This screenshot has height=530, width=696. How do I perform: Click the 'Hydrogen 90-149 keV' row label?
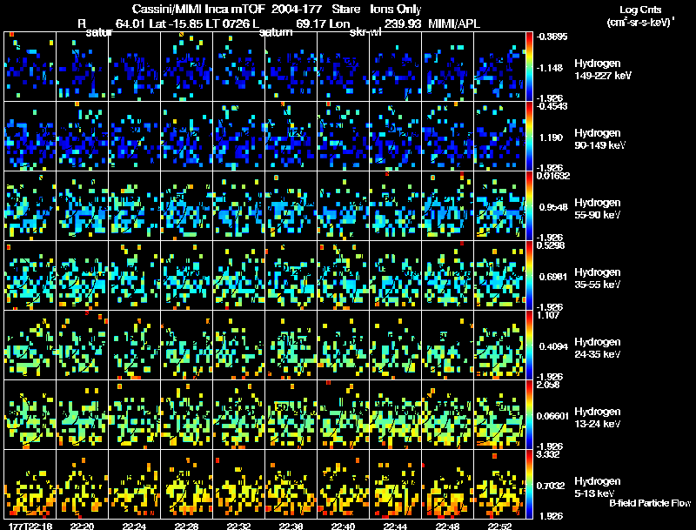click(600, 139)
